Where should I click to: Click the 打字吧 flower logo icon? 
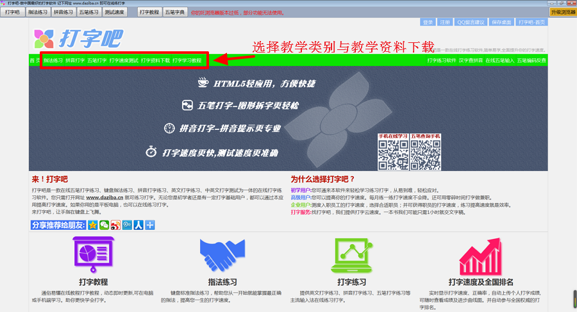coord(44,39)
